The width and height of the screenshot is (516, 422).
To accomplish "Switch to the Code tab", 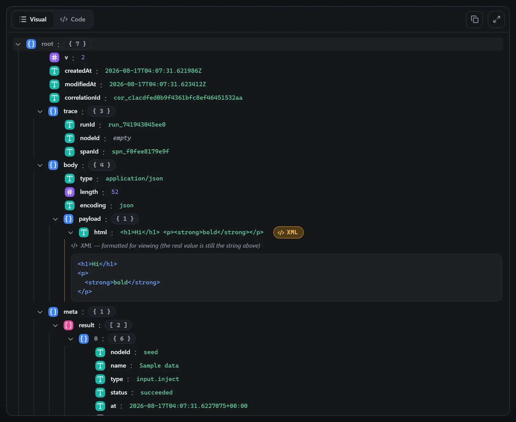I will coord(73,19).
